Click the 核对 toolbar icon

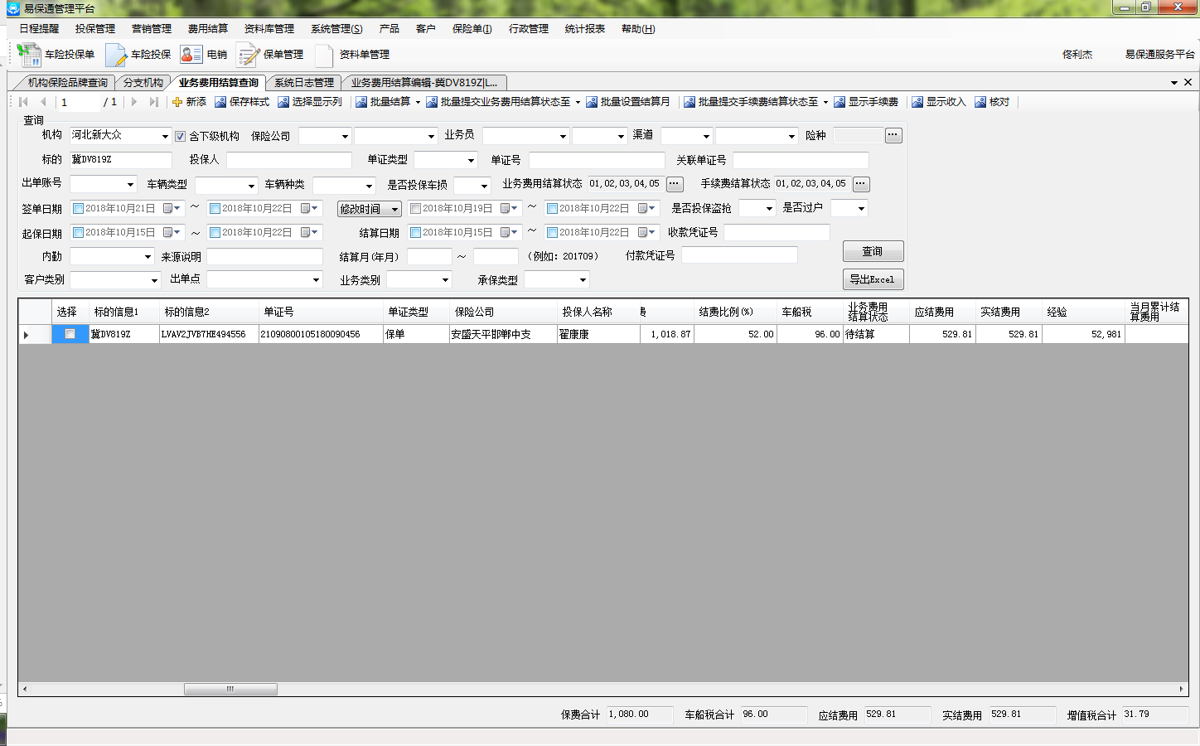coord(980,102)
